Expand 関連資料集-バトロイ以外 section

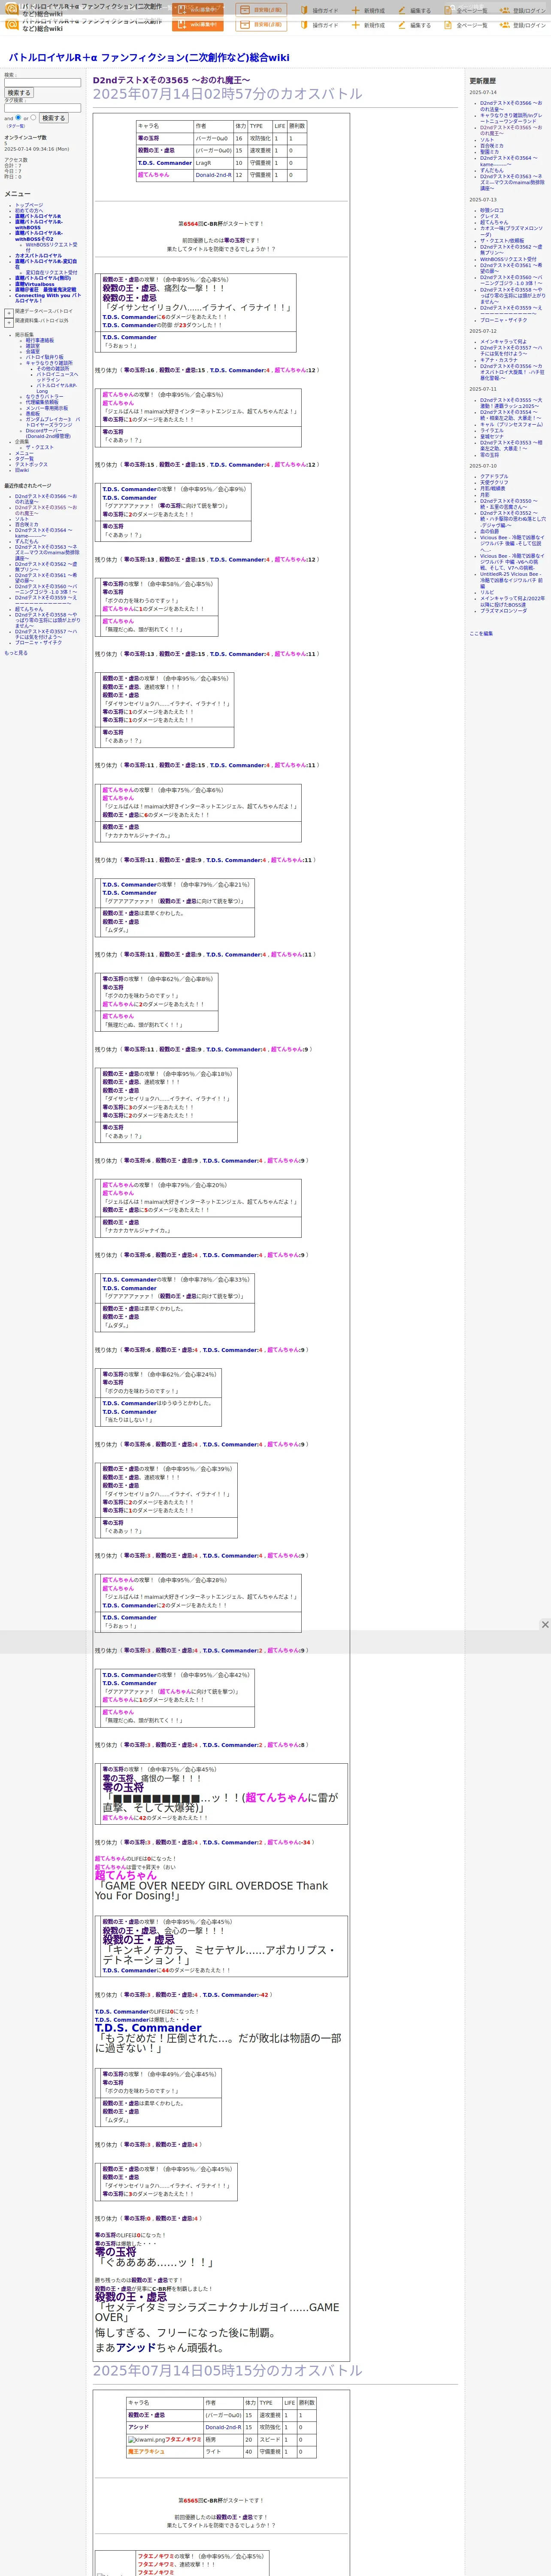9,322
